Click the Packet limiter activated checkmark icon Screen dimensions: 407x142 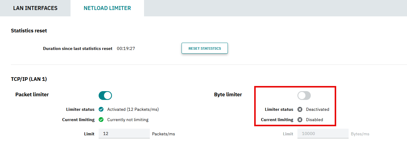pyautogui.click(x=101, y=109)
